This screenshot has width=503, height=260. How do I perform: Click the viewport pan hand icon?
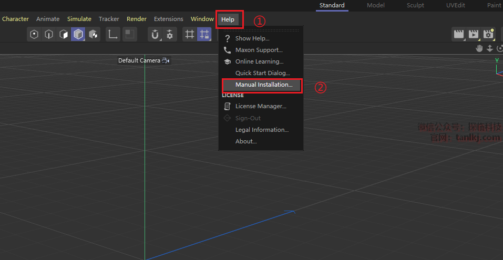(479, 48)
